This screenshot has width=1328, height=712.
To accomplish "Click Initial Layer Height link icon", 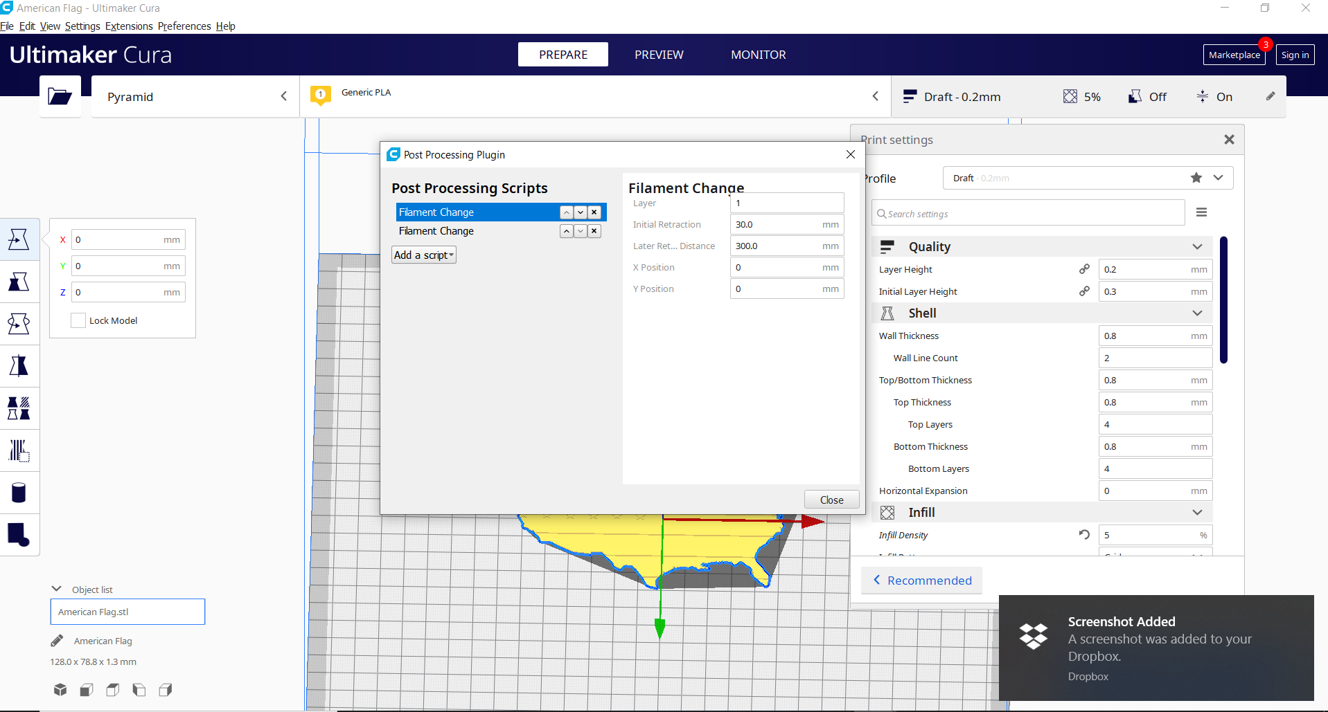I will [1084, 291].
